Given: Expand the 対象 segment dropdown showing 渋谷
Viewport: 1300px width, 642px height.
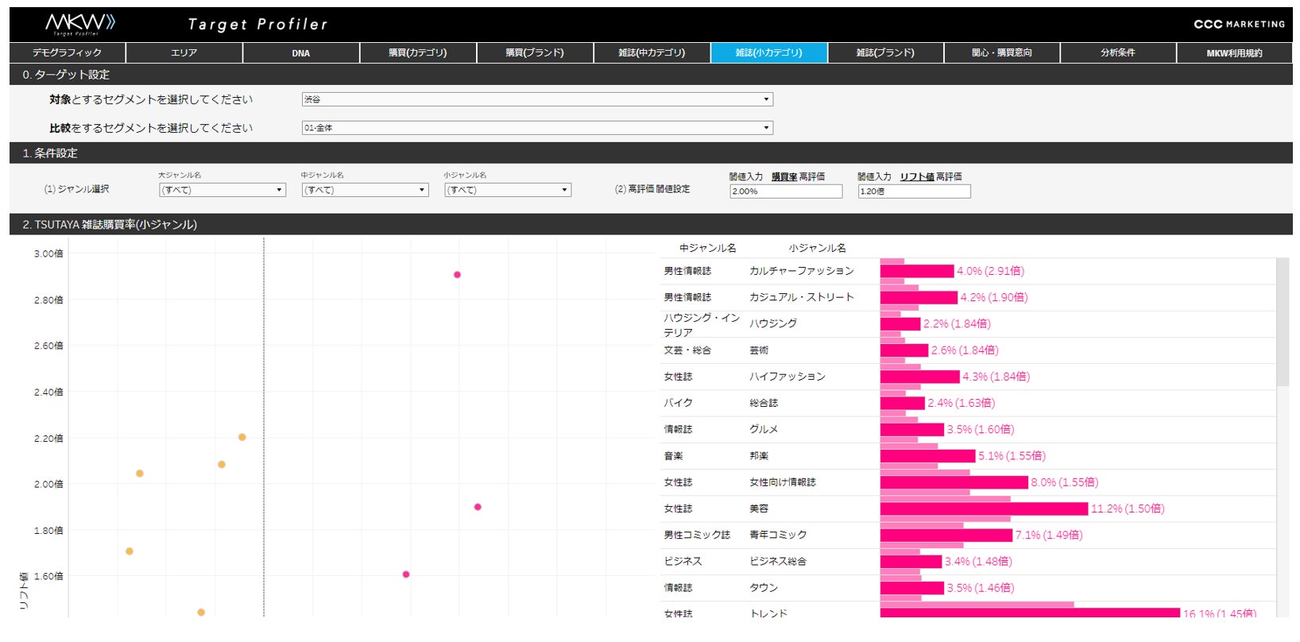Looking at the screenshot, I should point(537,99).
